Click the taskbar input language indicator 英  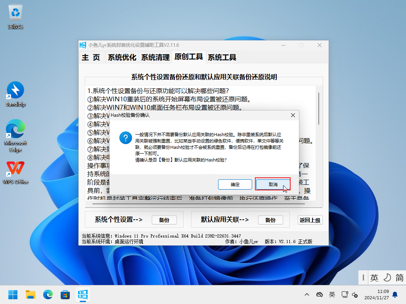pyautogui.click(x=332, y=294)
